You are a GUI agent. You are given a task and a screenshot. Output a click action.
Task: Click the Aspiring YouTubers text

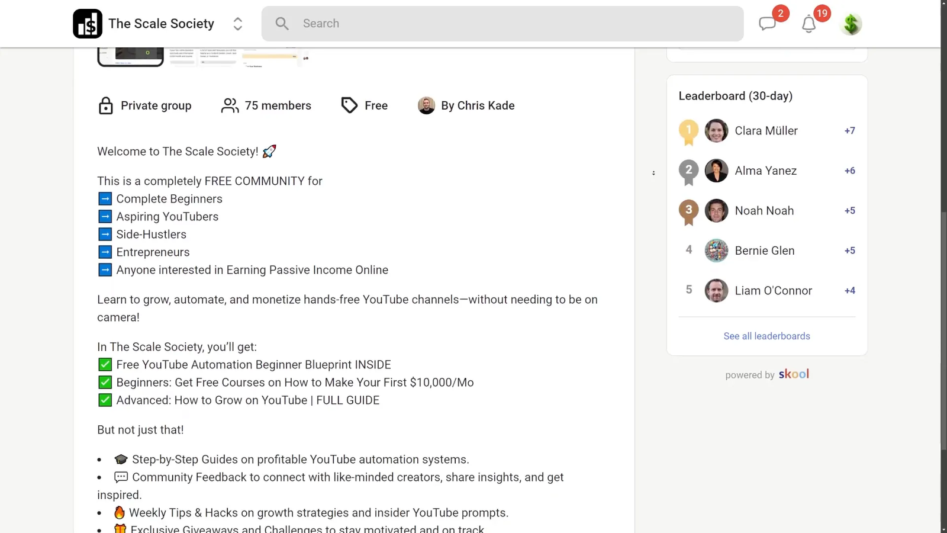168,217
